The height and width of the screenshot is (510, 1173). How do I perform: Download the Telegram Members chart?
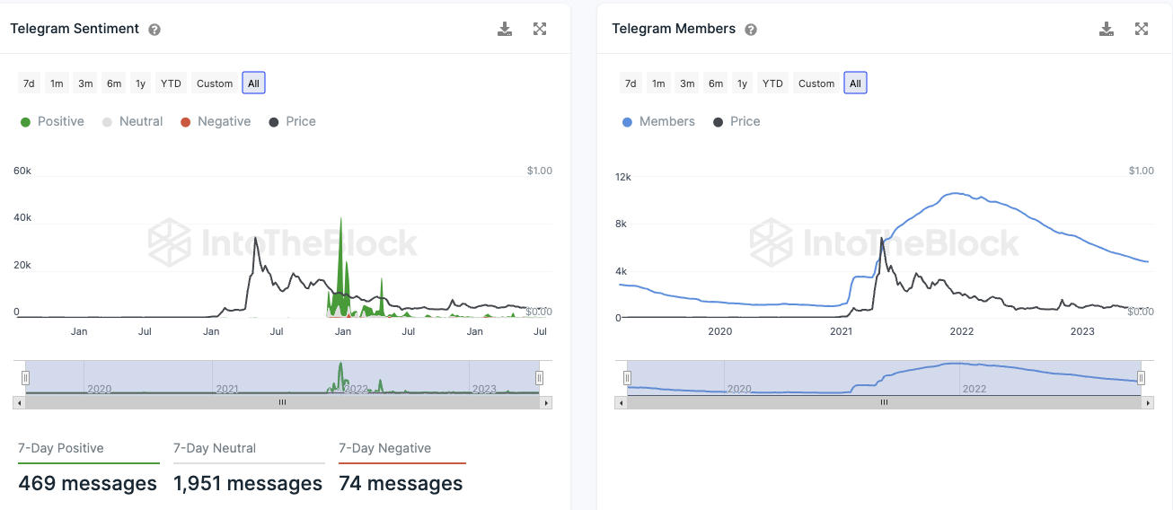(1107, 29)
